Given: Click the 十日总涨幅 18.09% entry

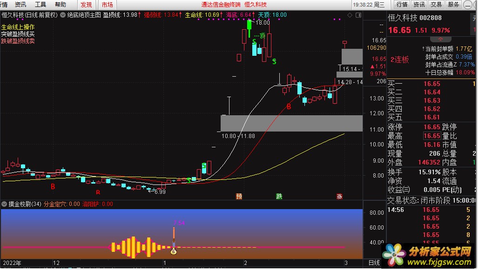Looking at the screenshot, I should pyautogui.click(x=450, y=72).
